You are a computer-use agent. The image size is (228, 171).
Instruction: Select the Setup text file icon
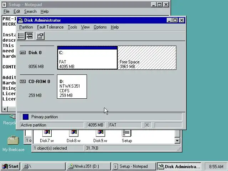(x=127, y=133)
